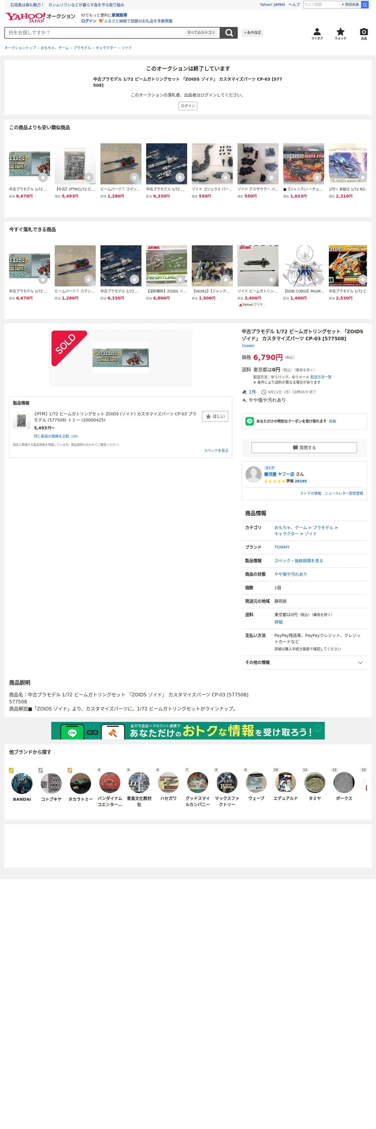
Task: Open the 石垣島は森も魅力 top news link
Action: tap(67, 5)
